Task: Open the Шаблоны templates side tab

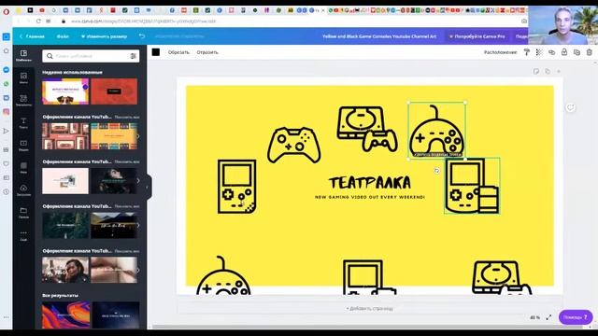Action: coord(23,55)
